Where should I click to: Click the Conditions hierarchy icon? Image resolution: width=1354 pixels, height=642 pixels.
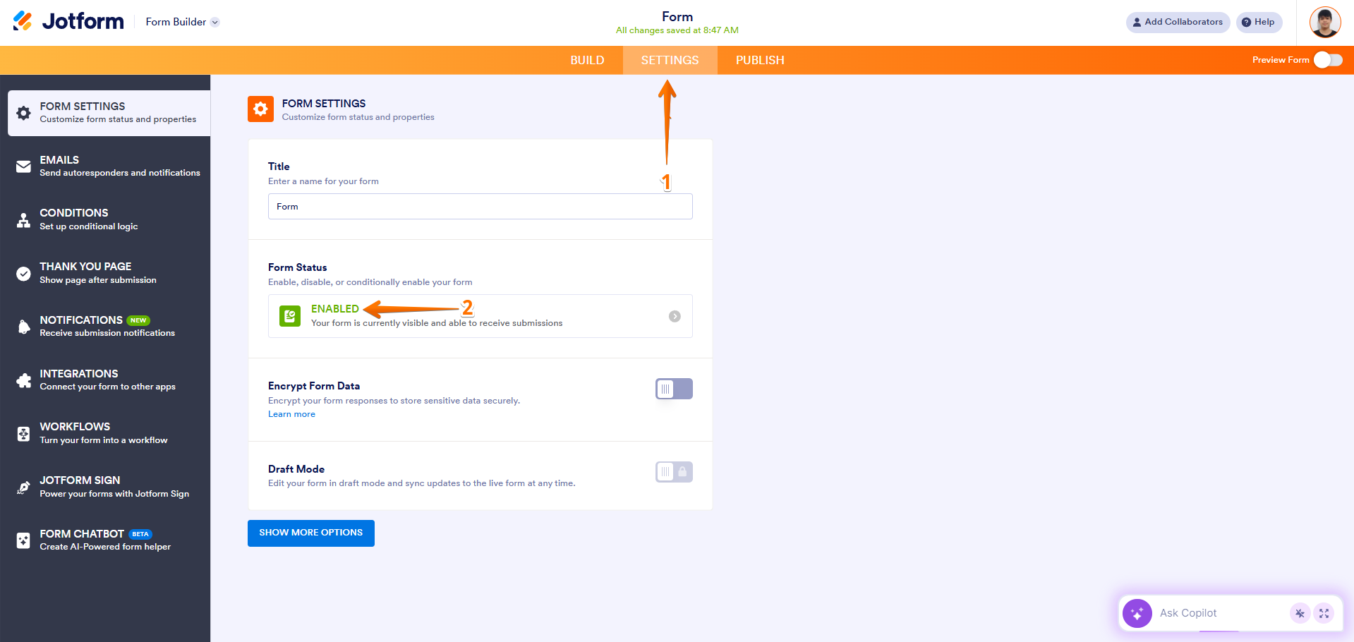(x=23, y=220)
